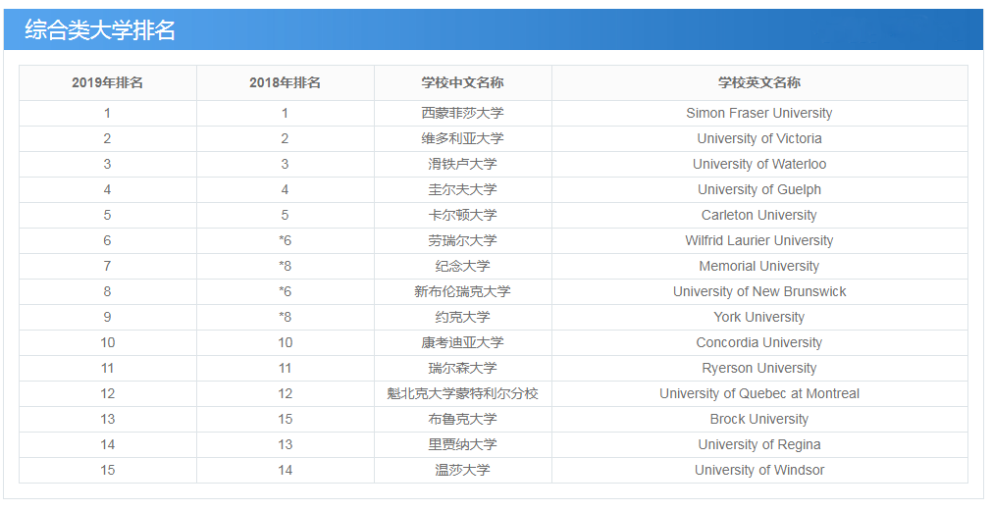Screen dimensions: 992x510
Task: Select York University in table
Action: (x=758, y=318)
